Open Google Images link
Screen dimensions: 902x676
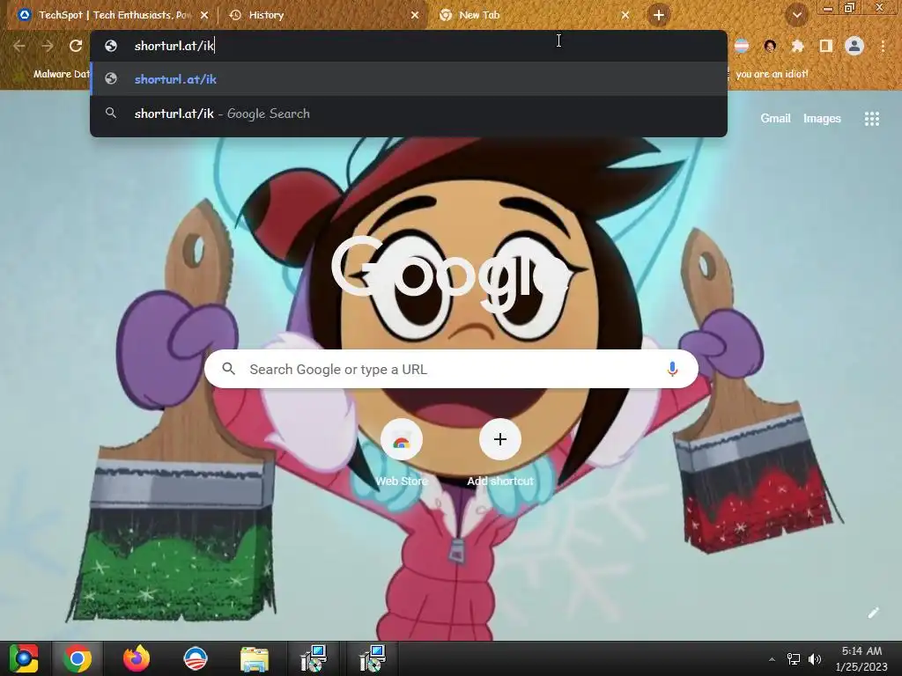[822, 119]
